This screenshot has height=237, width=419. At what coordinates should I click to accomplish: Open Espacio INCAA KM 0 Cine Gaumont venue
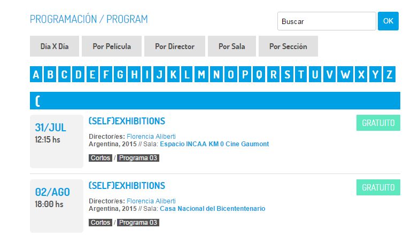pyautogui.click(x=214, y=144)
